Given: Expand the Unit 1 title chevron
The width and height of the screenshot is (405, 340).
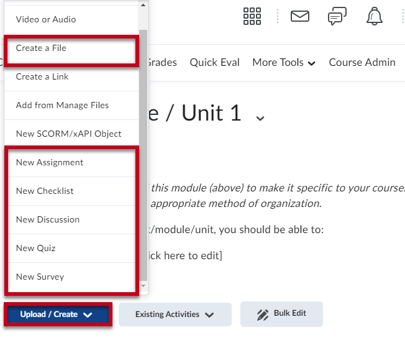Looking at the screenshot, I should click(x=260, y=118).
